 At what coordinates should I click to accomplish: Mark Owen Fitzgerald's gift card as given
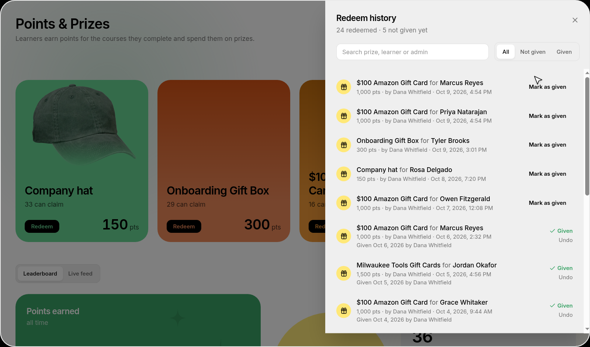547,203
